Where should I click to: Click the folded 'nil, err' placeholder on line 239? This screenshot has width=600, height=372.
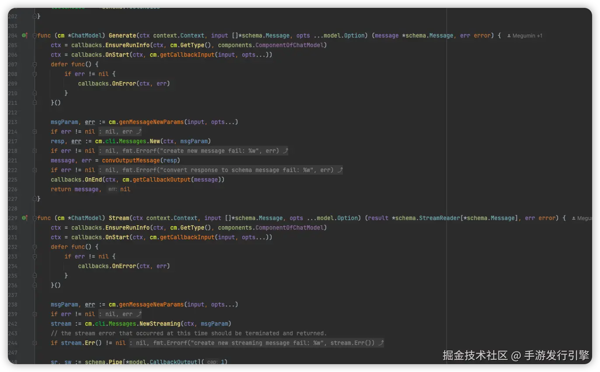[119, 314]
